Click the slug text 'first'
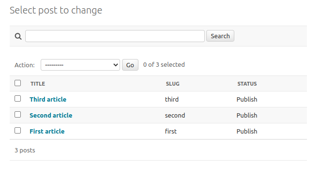Image resolution: width=321 pixels, height=180 pixels. pos(171,131)
